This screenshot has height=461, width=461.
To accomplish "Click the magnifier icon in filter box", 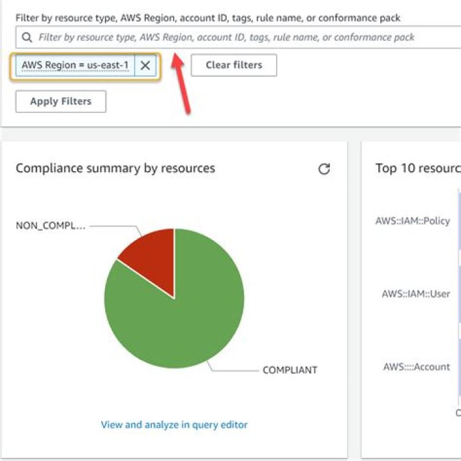I will (x=26, y=38).
